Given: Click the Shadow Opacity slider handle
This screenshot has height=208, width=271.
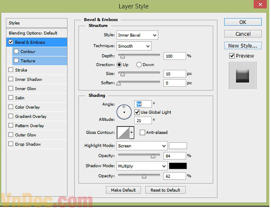Looking at the screenshot, I should [144, 176].
